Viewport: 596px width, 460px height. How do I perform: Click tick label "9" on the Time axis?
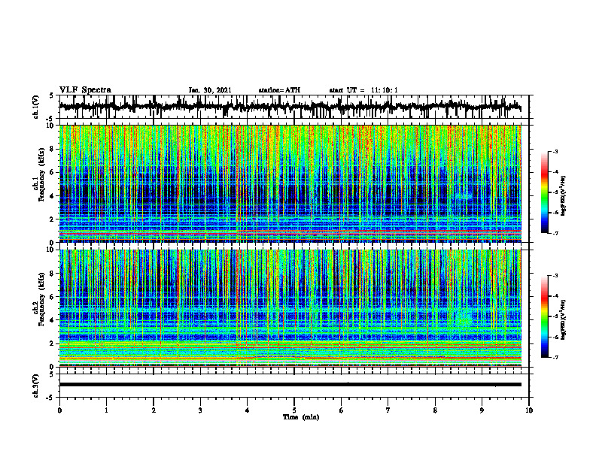[x=482, y=410]
